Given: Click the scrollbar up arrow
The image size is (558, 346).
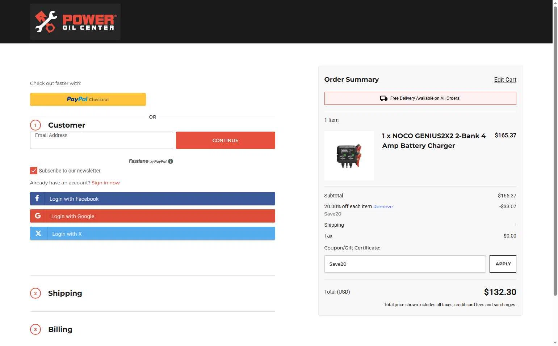Looking at the screenshot, I should (555, 3).
